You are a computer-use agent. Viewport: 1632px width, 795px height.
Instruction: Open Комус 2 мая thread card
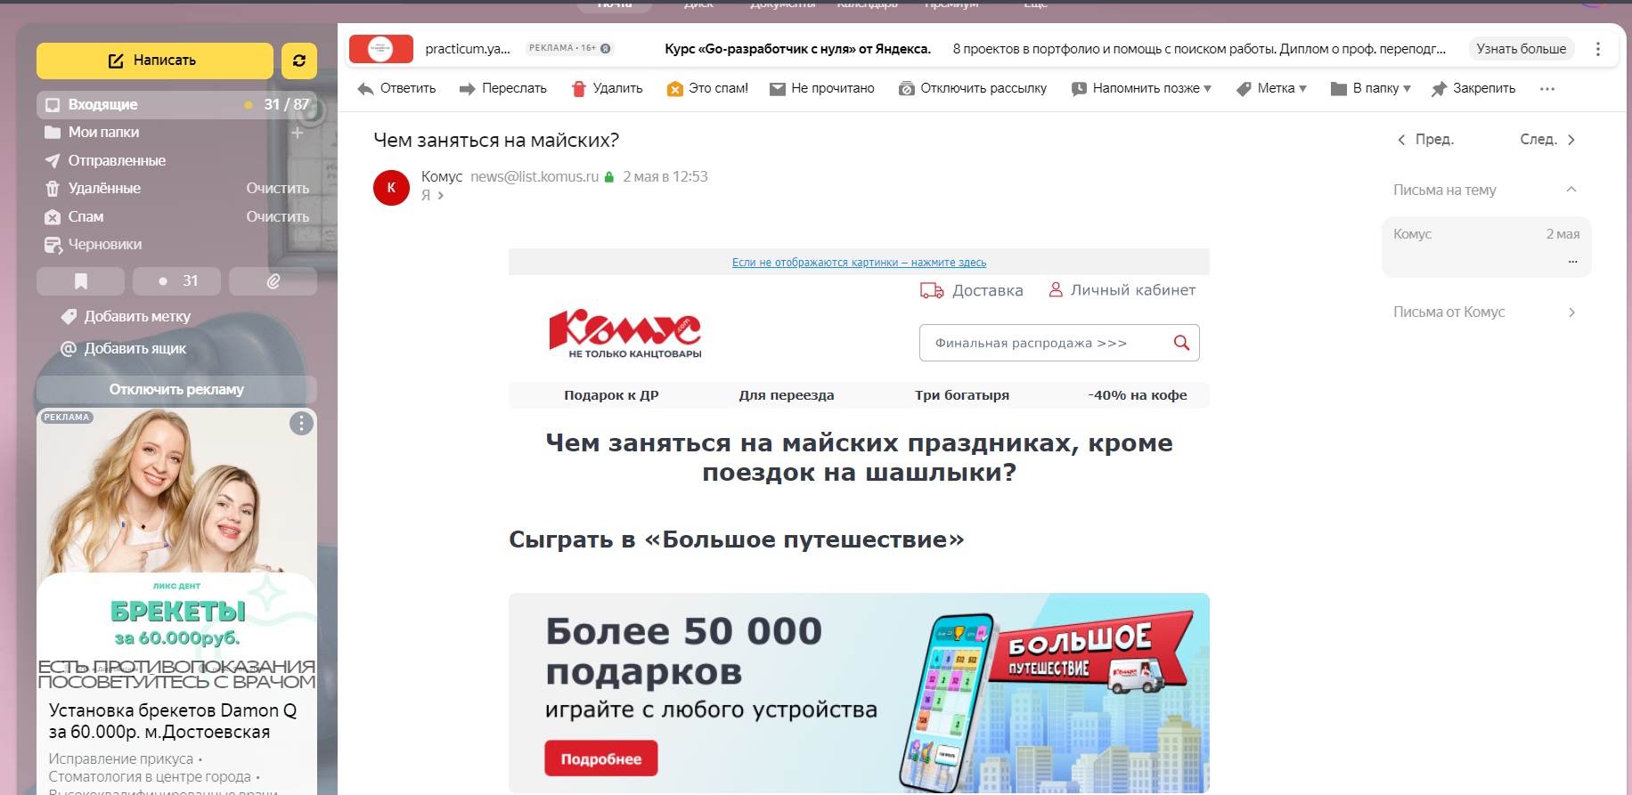pyautogui.click(x=1486, y=247)
